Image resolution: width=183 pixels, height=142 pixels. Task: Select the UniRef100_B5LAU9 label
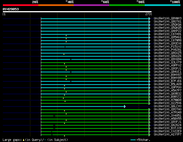pyautogui.click(x=168, y=84)
